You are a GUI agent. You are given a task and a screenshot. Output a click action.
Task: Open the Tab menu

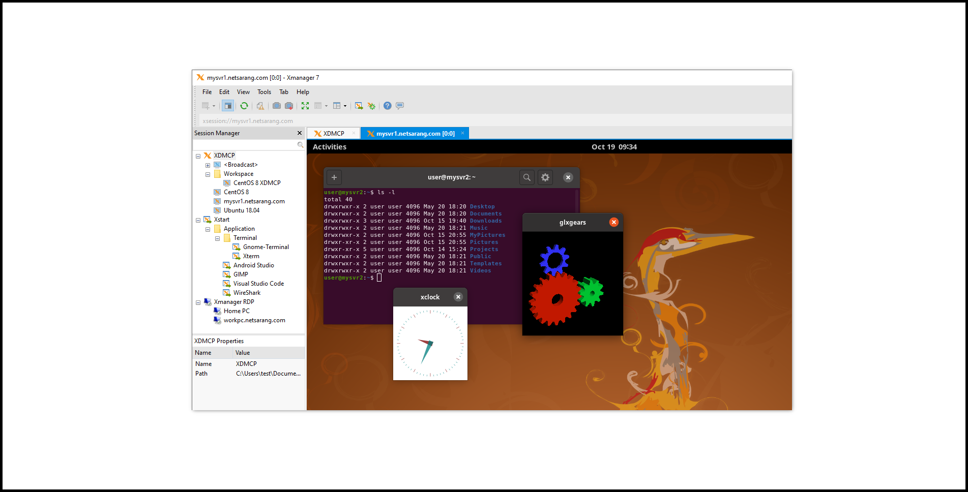coord(284,92)
